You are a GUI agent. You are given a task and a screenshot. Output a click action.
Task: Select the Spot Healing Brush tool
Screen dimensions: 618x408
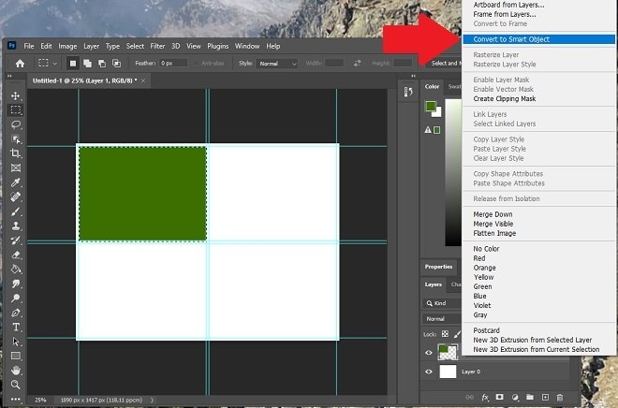pyautogui.click(x=16, y=197)
